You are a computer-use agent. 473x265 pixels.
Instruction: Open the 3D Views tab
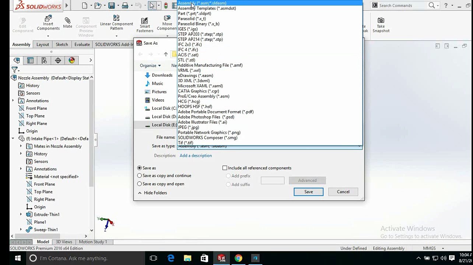(x=64, y=242)
